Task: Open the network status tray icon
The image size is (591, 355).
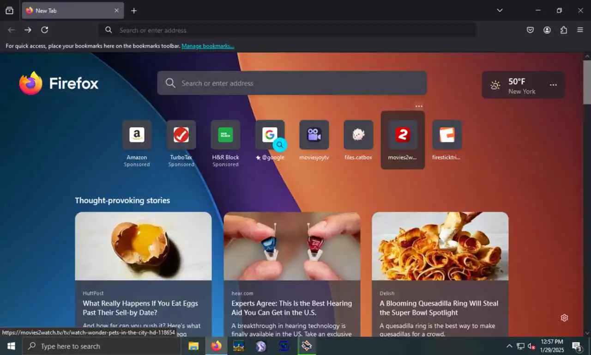Action: coord(520,346)
